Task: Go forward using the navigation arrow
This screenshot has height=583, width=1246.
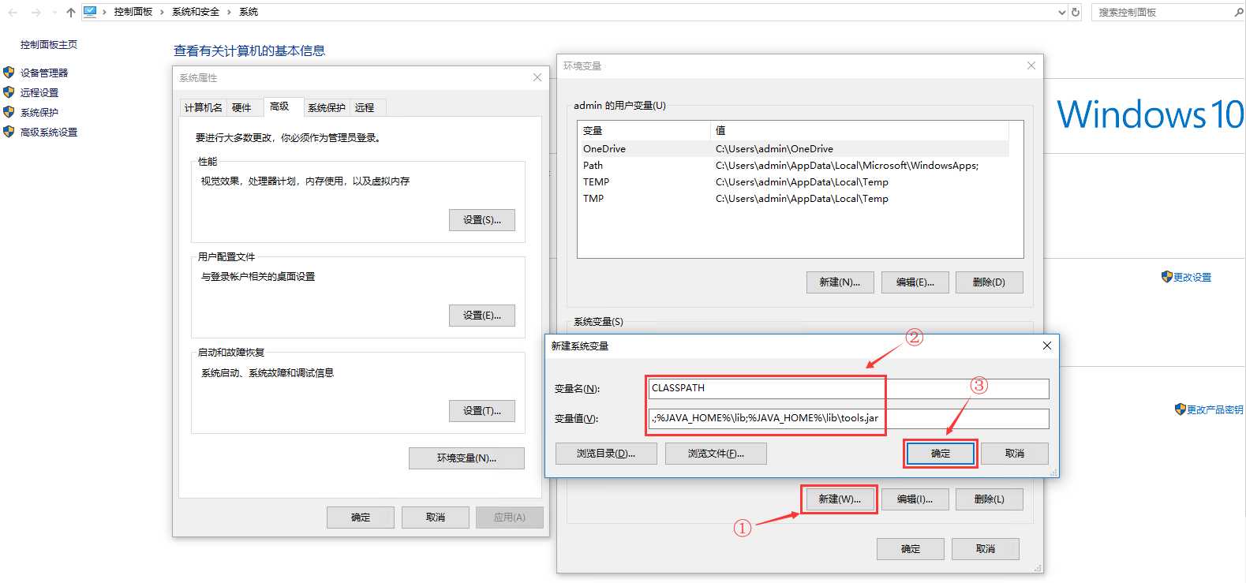Action: (x=36, y=13)
